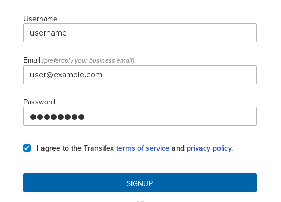Click empty space after the username text
281x202 pixels.
point(161,33)
